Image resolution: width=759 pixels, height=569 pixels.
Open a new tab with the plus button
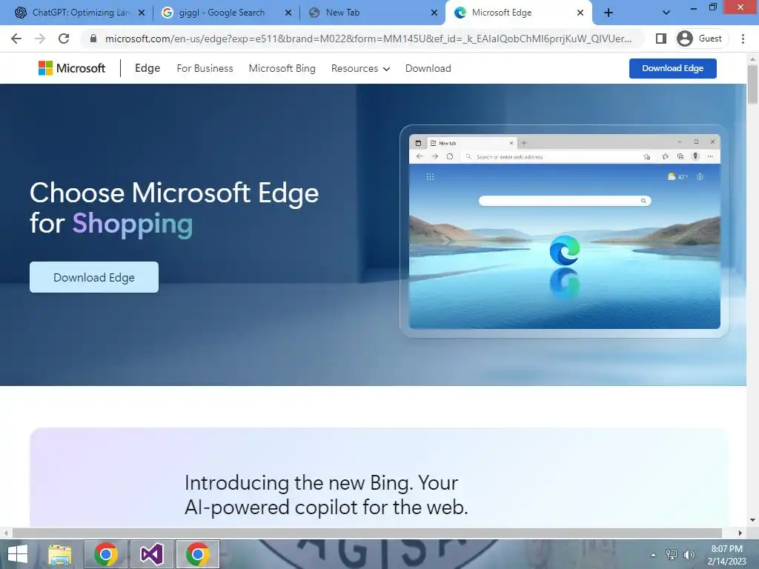tap(609, 13)
